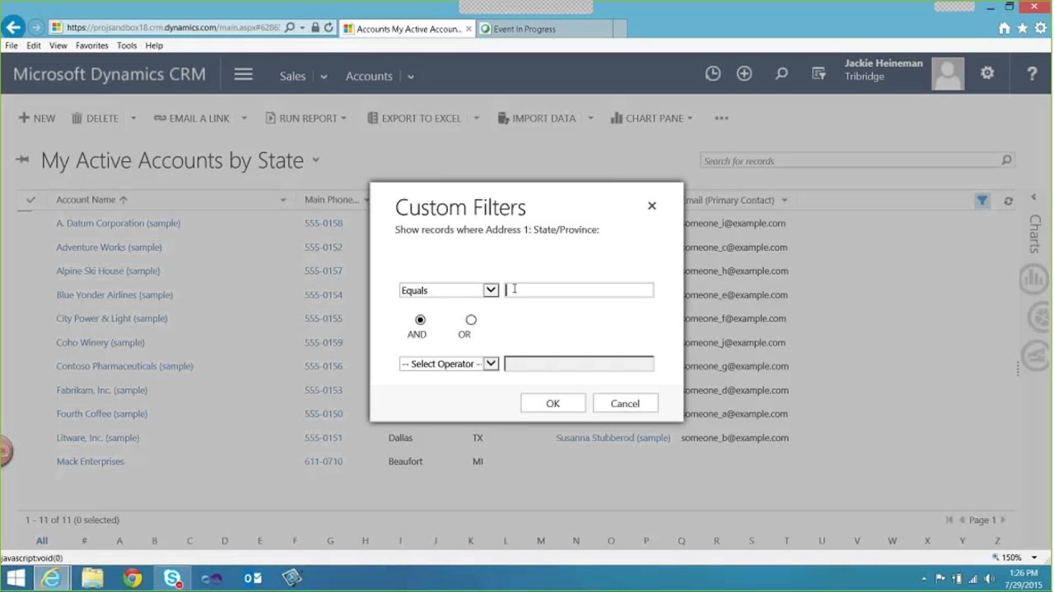Open the Equals operator dropdown
The width and height of the screenshot is (1054, 592).
point(491,290)
